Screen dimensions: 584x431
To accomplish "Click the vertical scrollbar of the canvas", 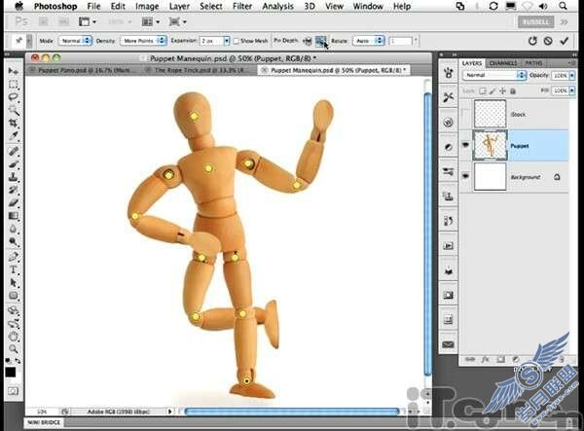I will 427,233.
